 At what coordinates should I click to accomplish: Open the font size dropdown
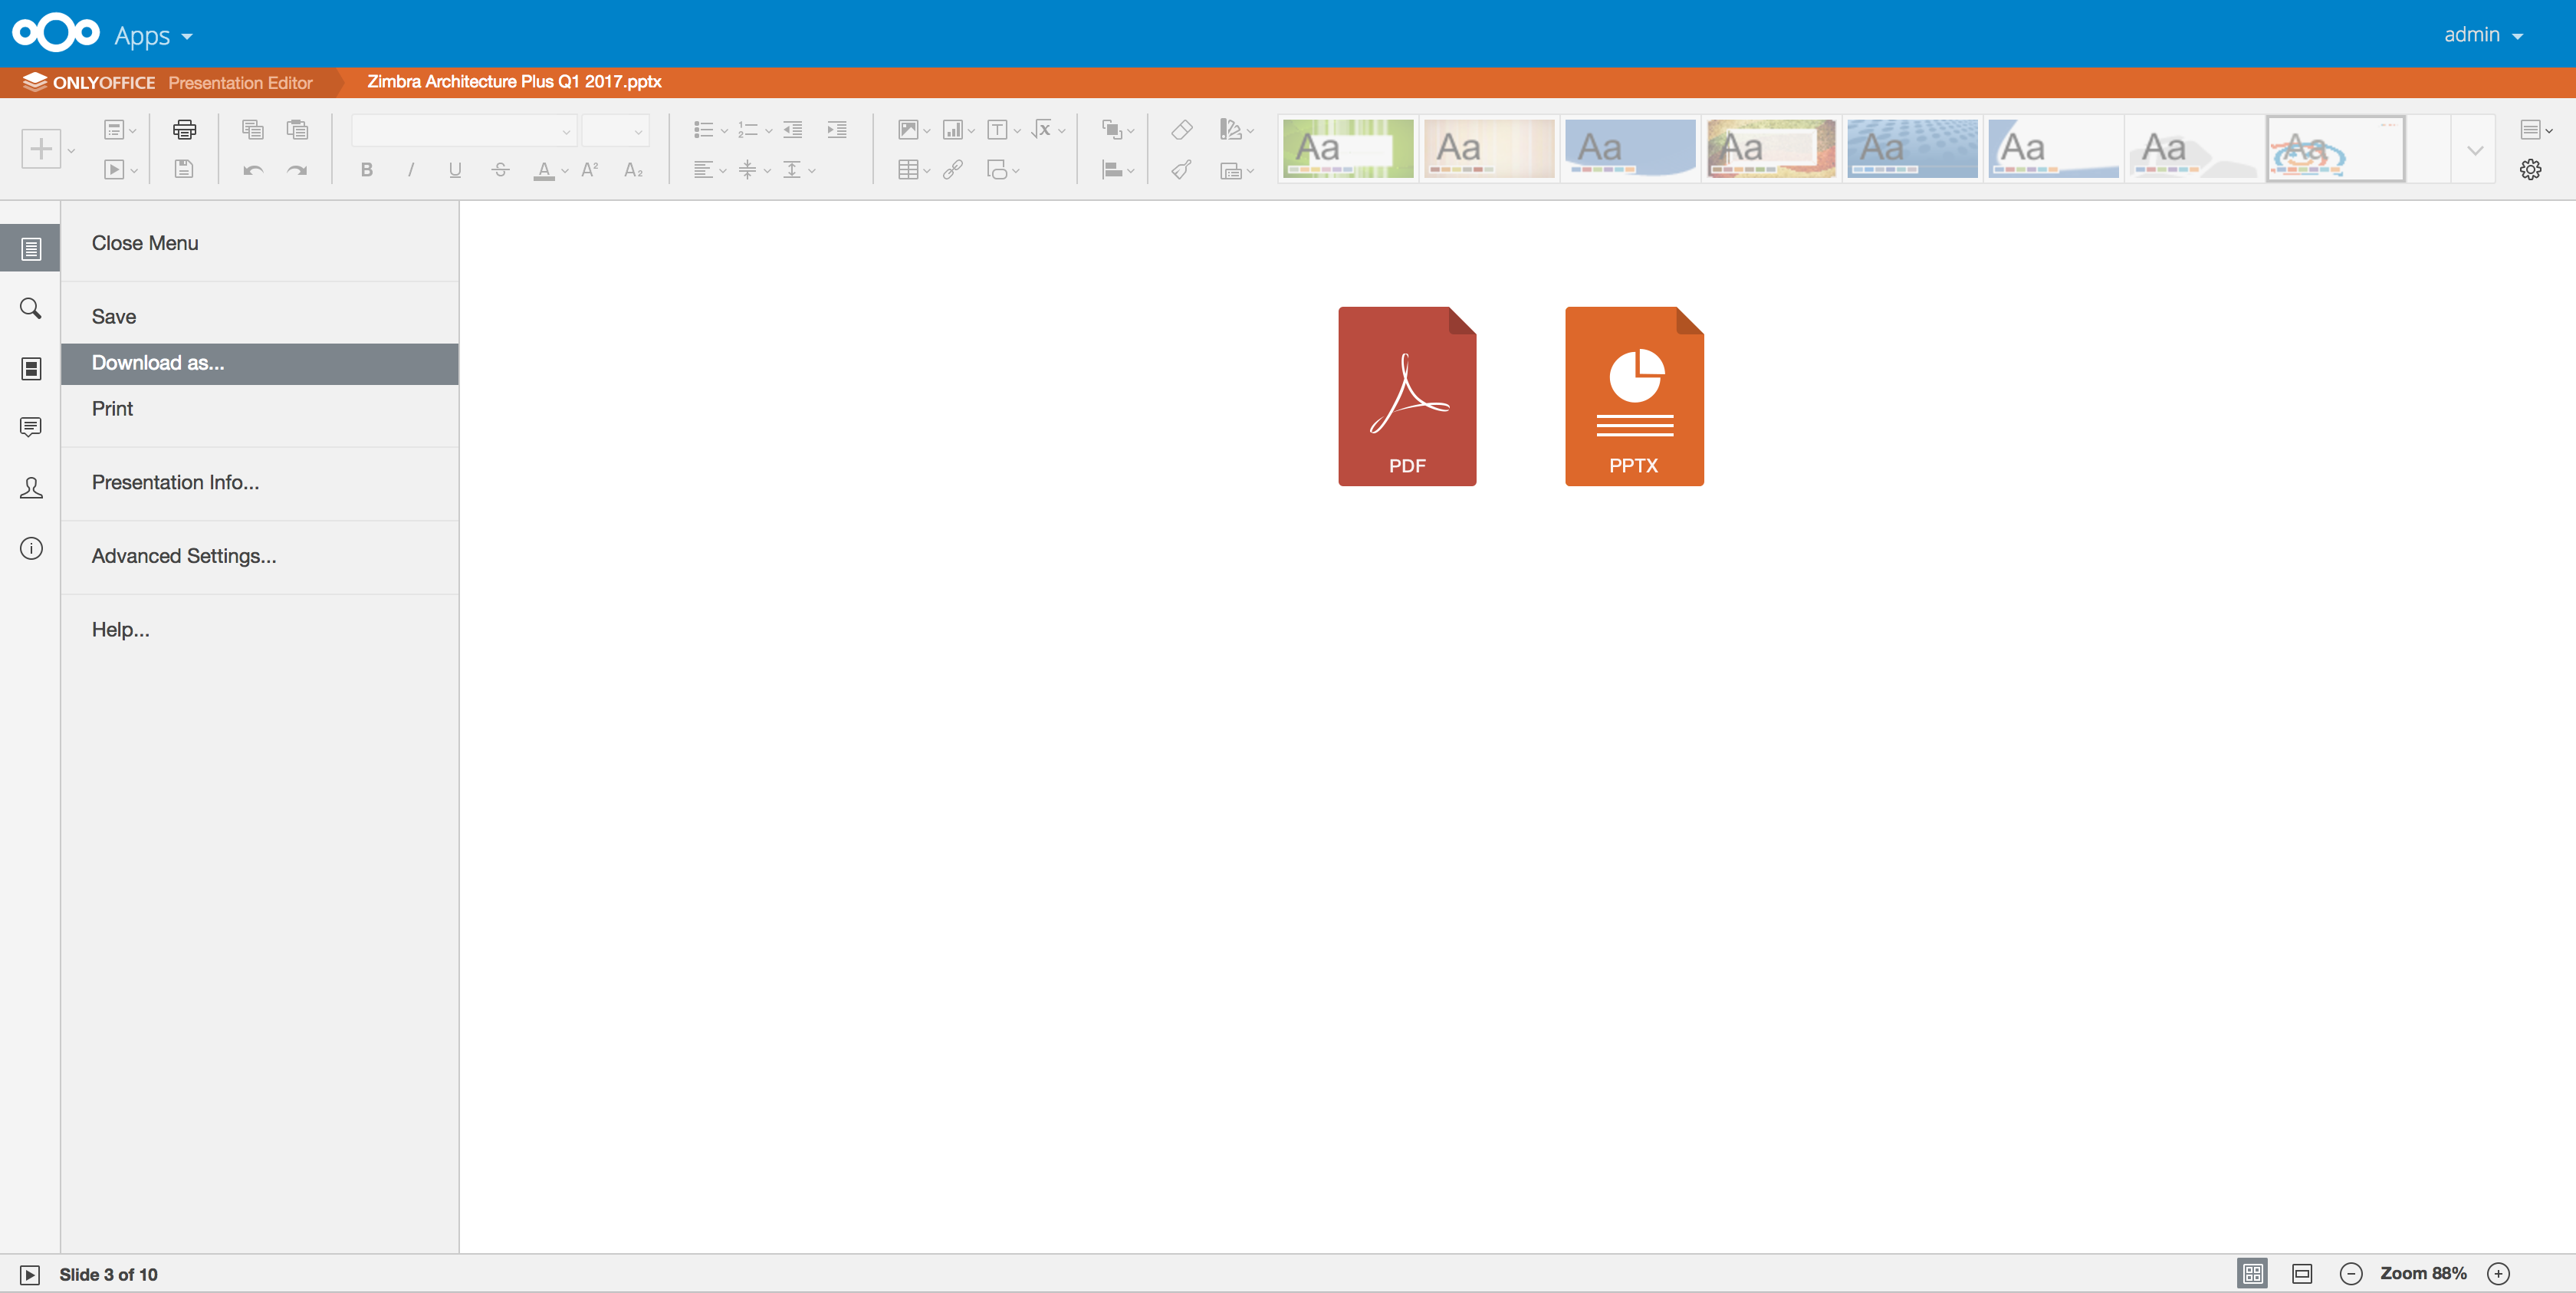click(x=616, y=130)
